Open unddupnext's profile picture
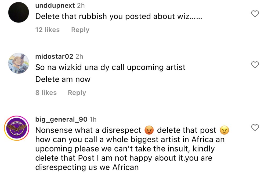Image resolution: width=275 pixels, height=173 pixels. pyautogui.click(x=18, y=12)
